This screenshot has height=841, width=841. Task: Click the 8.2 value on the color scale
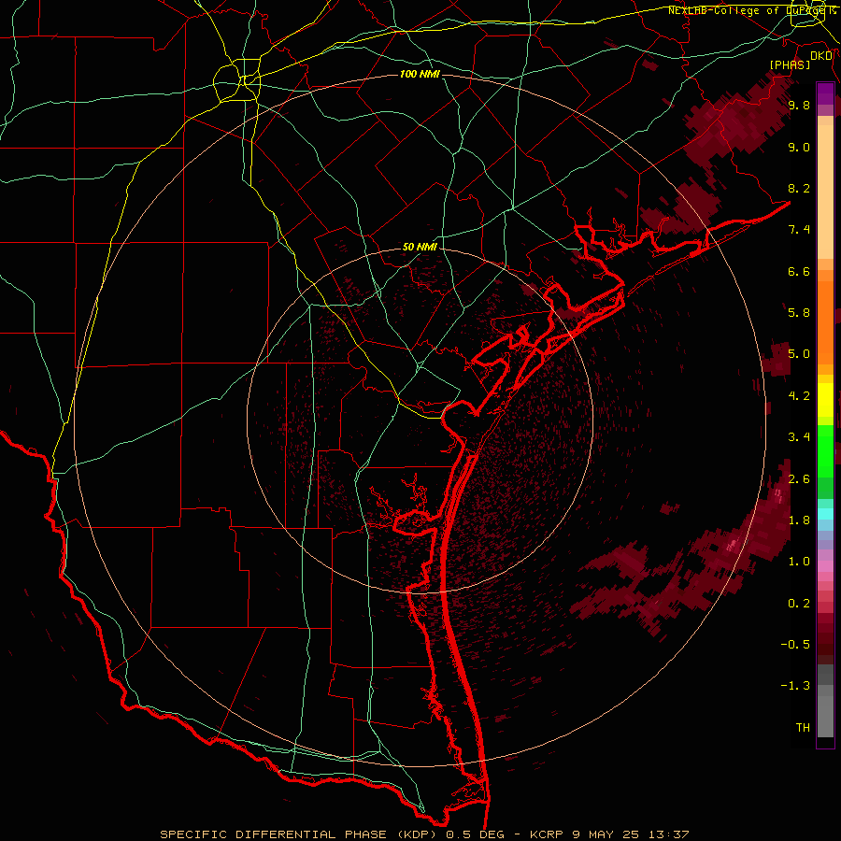799,188
